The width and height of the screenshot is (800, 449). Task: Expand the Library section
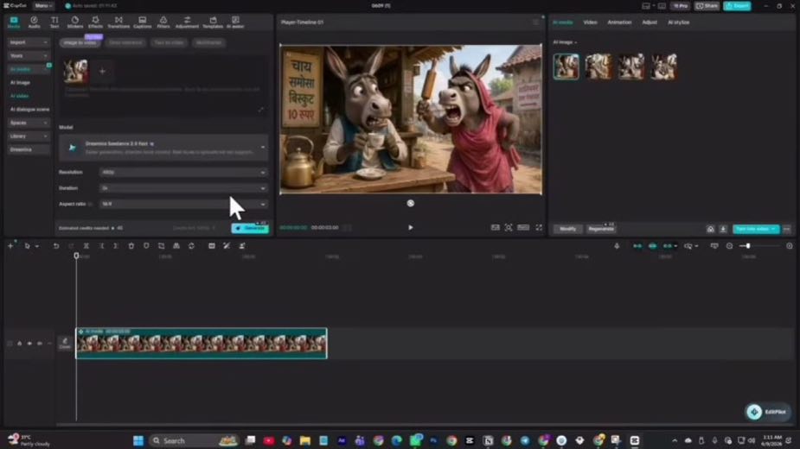coord(28,136)
